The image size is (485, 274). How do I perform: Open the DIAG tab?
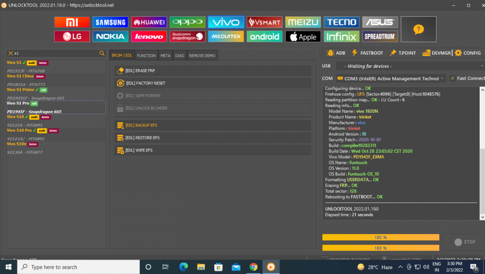[x=180, y=56]
